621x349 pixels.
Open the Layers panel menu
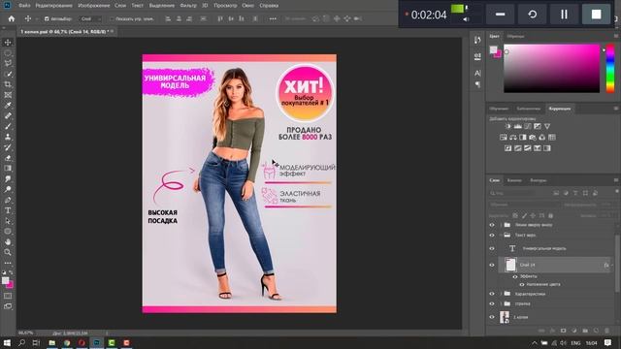tap(616, 180)
